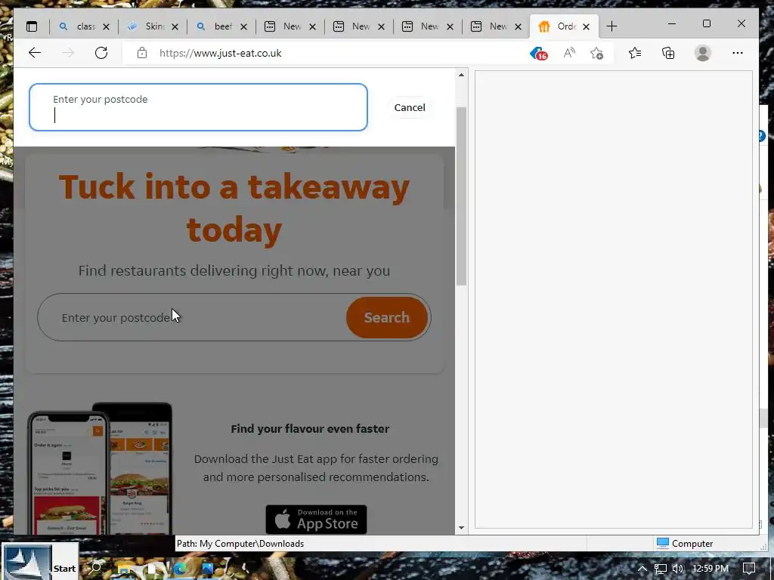Viewport: 774px width, 580px height.
Task: Click the vertical scrollbar thumb
Action: coord(461,196)
